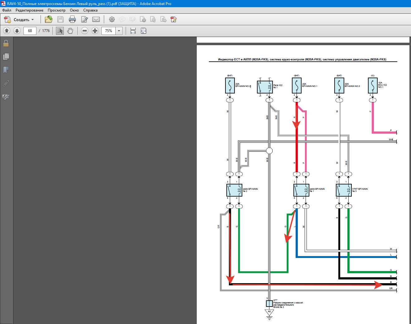Click the '30A EFI-MAIN NO.3' fuse label
Viewport: 411px width, 324px height.
click(x=352, y=85)
